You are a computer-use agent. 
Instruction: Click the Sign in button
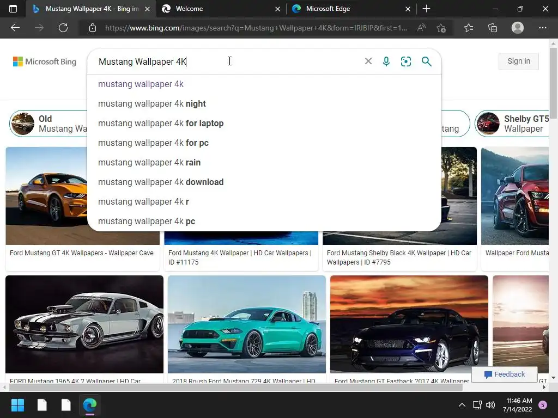(x=519, y=61)
